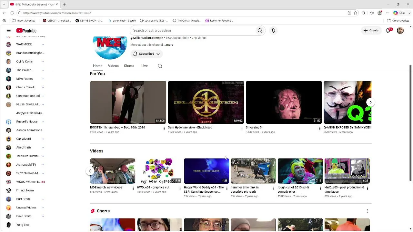Open options for MDE merch, new videos
Screen dimensions: 413x232
[x=133, y=188]
